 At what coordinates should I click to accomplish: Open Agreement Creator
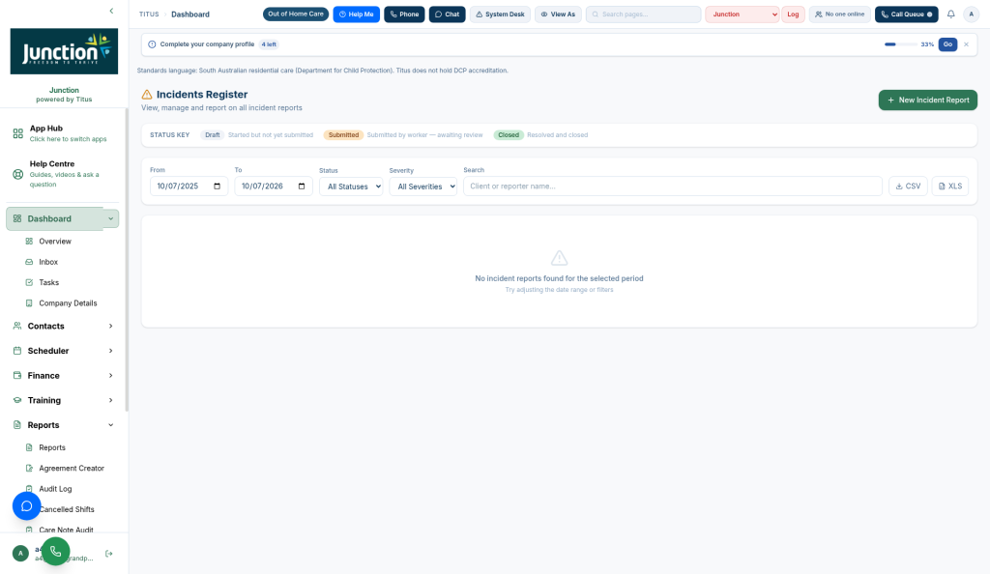(72, 468)
